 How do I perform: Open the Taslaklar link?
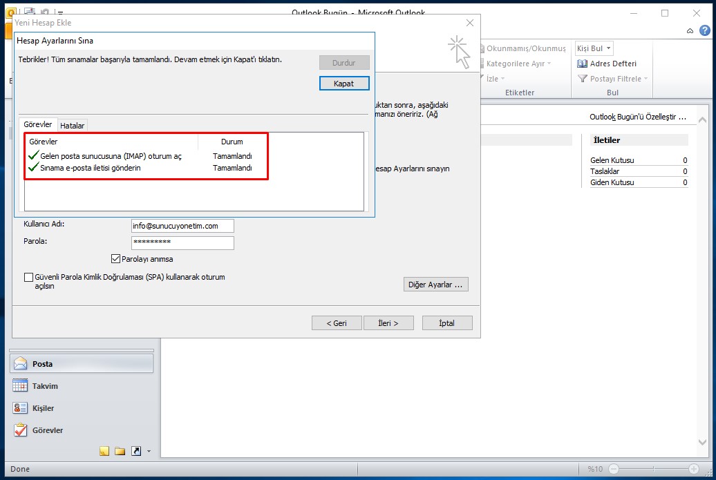pos(605,171)
